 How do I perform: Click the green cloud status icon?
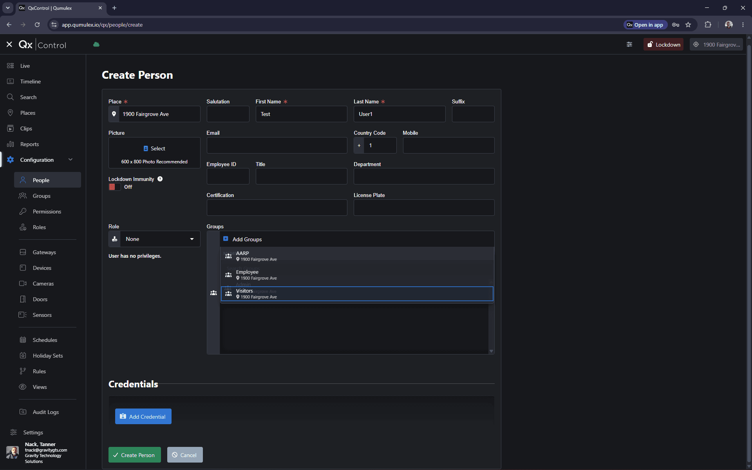point(96,45)
